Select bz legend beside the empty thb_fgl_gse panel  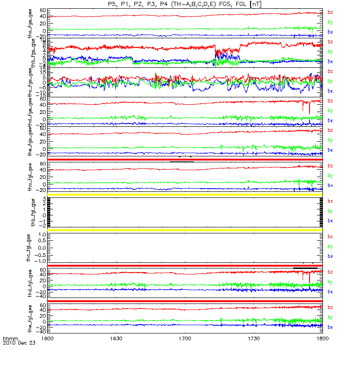(x=330, y=201)
